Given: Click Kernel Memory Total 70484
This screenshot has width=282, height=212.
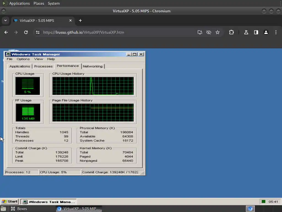Looking at the screenshot, I should coord(128,152).
